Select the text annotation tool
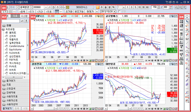Screen dimensions: 191x112 (187, 35)
